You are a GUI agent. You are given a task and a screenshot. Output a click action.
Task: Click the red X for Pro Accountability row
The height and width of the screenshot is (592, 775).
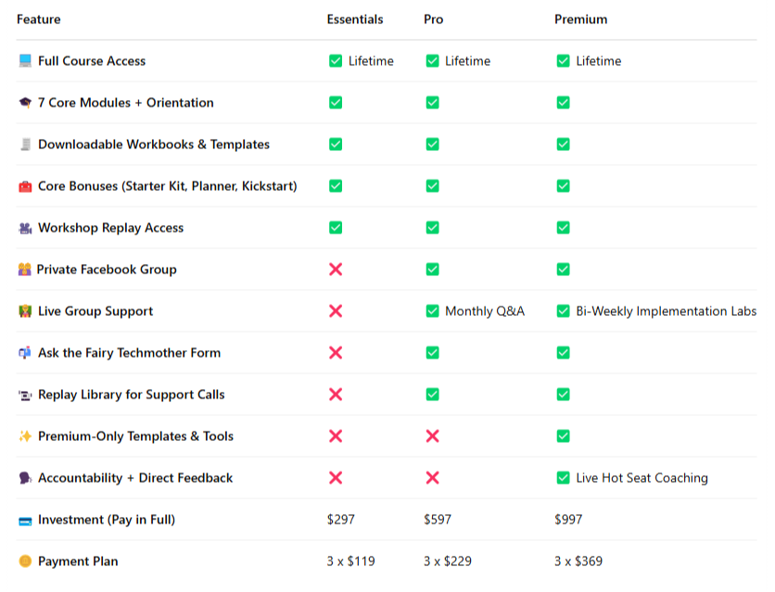(x=432, y=478)
